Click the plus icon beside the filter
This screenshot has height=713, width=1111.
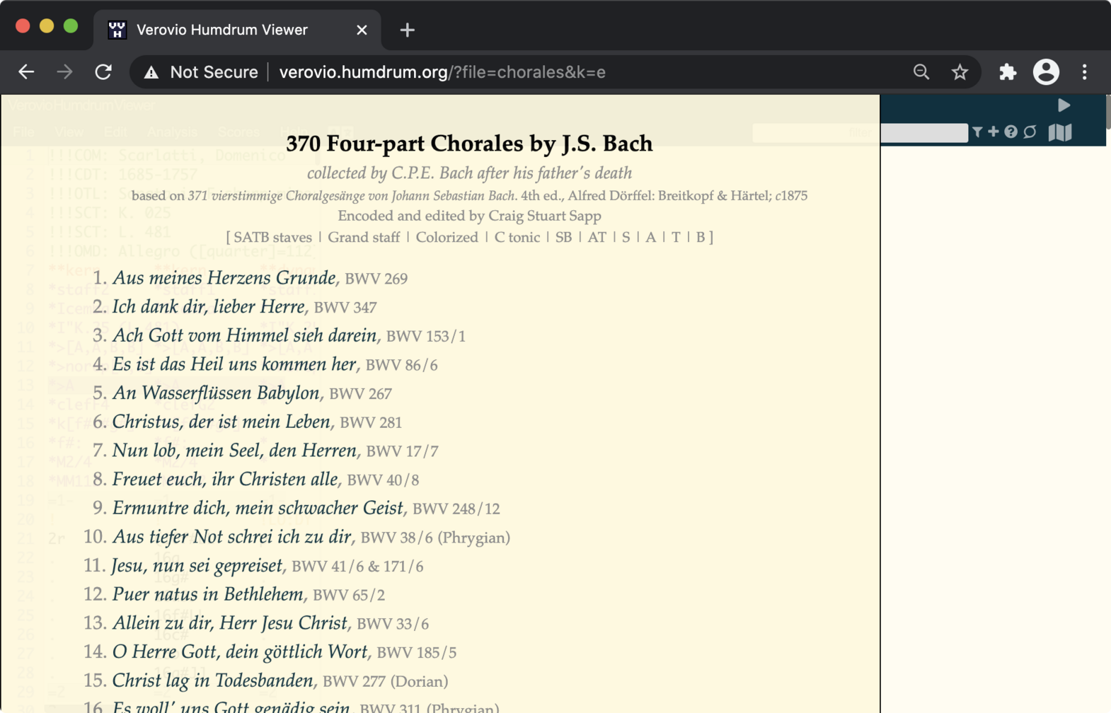[x=994, y=132]
